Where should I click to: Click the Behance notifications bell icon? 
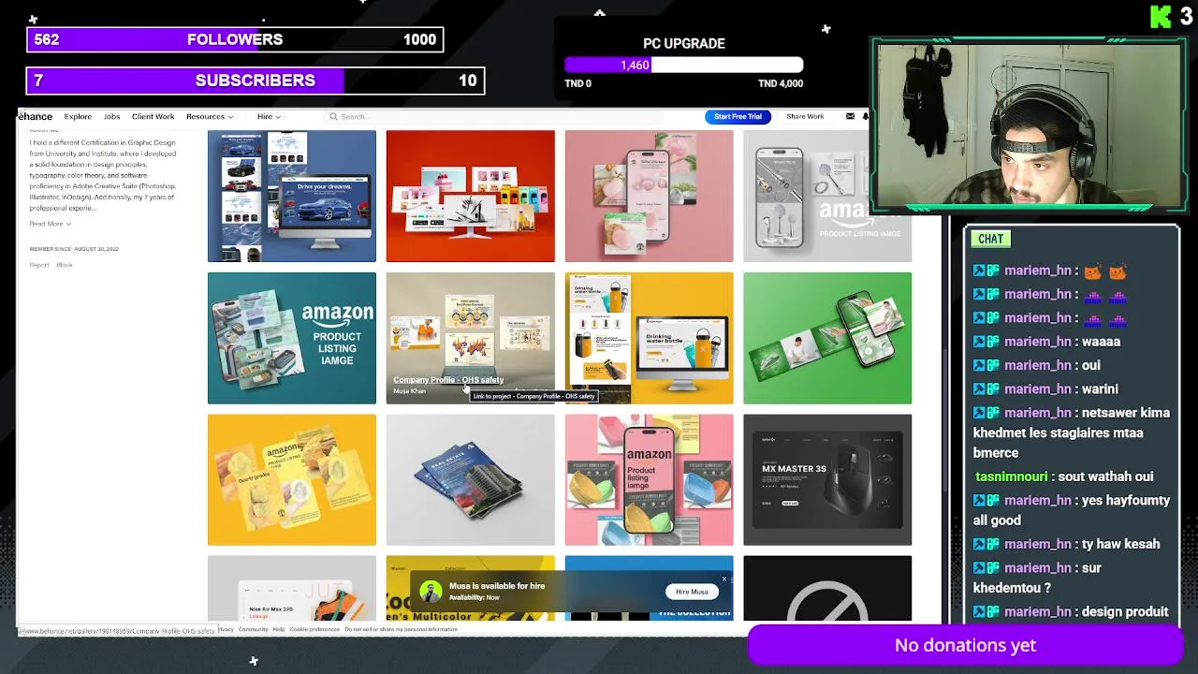click(865, 116)
